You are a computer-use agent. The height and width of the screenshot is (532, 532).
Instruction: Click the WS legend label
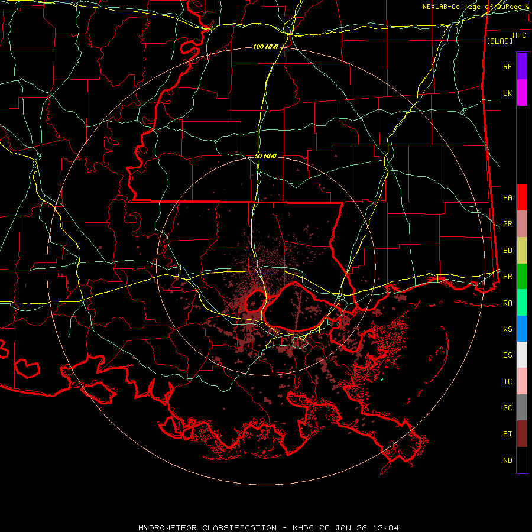pyautogui.click(x=507, y=329)
